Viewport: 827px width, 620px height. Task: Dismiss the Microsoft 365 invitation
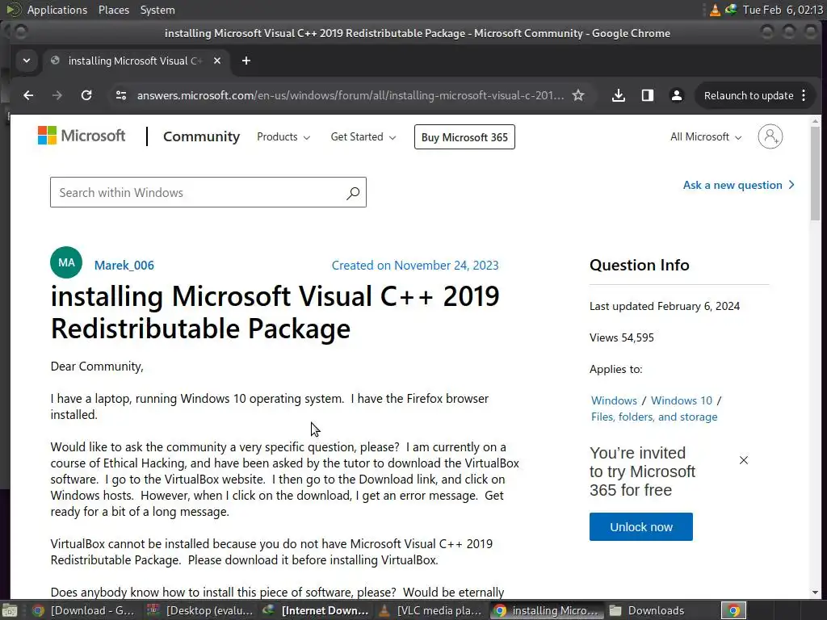pos(744,460)
